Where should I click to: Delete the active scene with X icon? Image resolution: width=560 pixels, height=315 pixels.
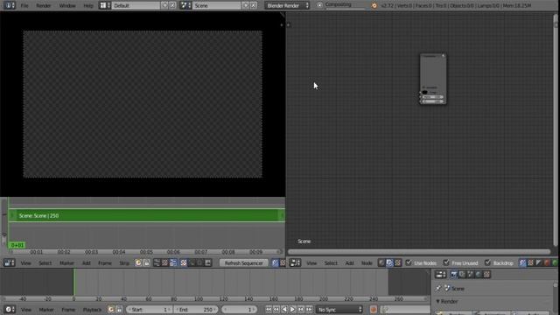254,5
